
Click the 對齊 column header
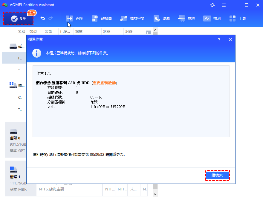(129, 32)
